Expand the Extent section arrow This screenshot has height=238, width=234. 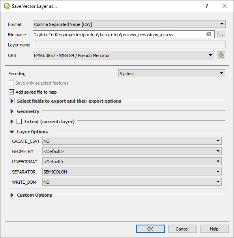(12, 122)
